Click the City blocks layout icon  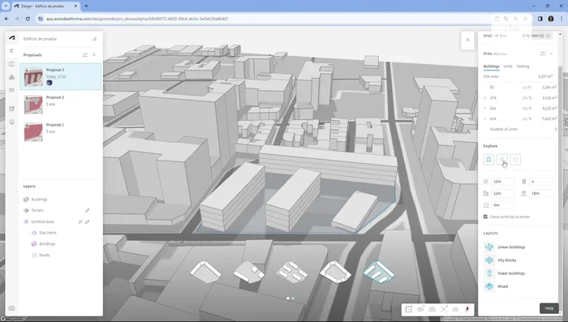(x=489, y=260)
